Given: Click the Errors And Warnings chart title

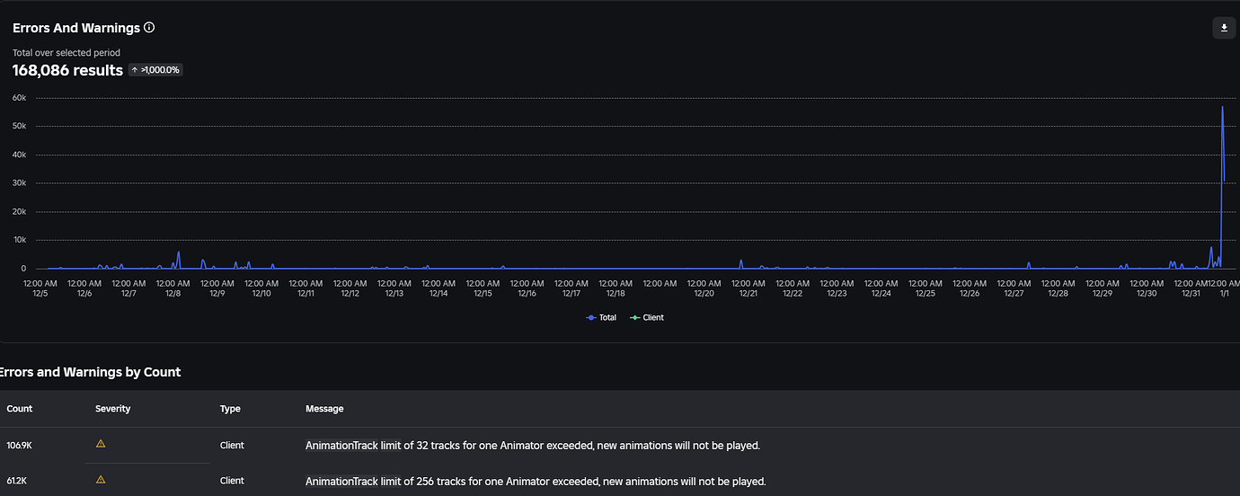Looking at the screenshot, I should [76, 28].
